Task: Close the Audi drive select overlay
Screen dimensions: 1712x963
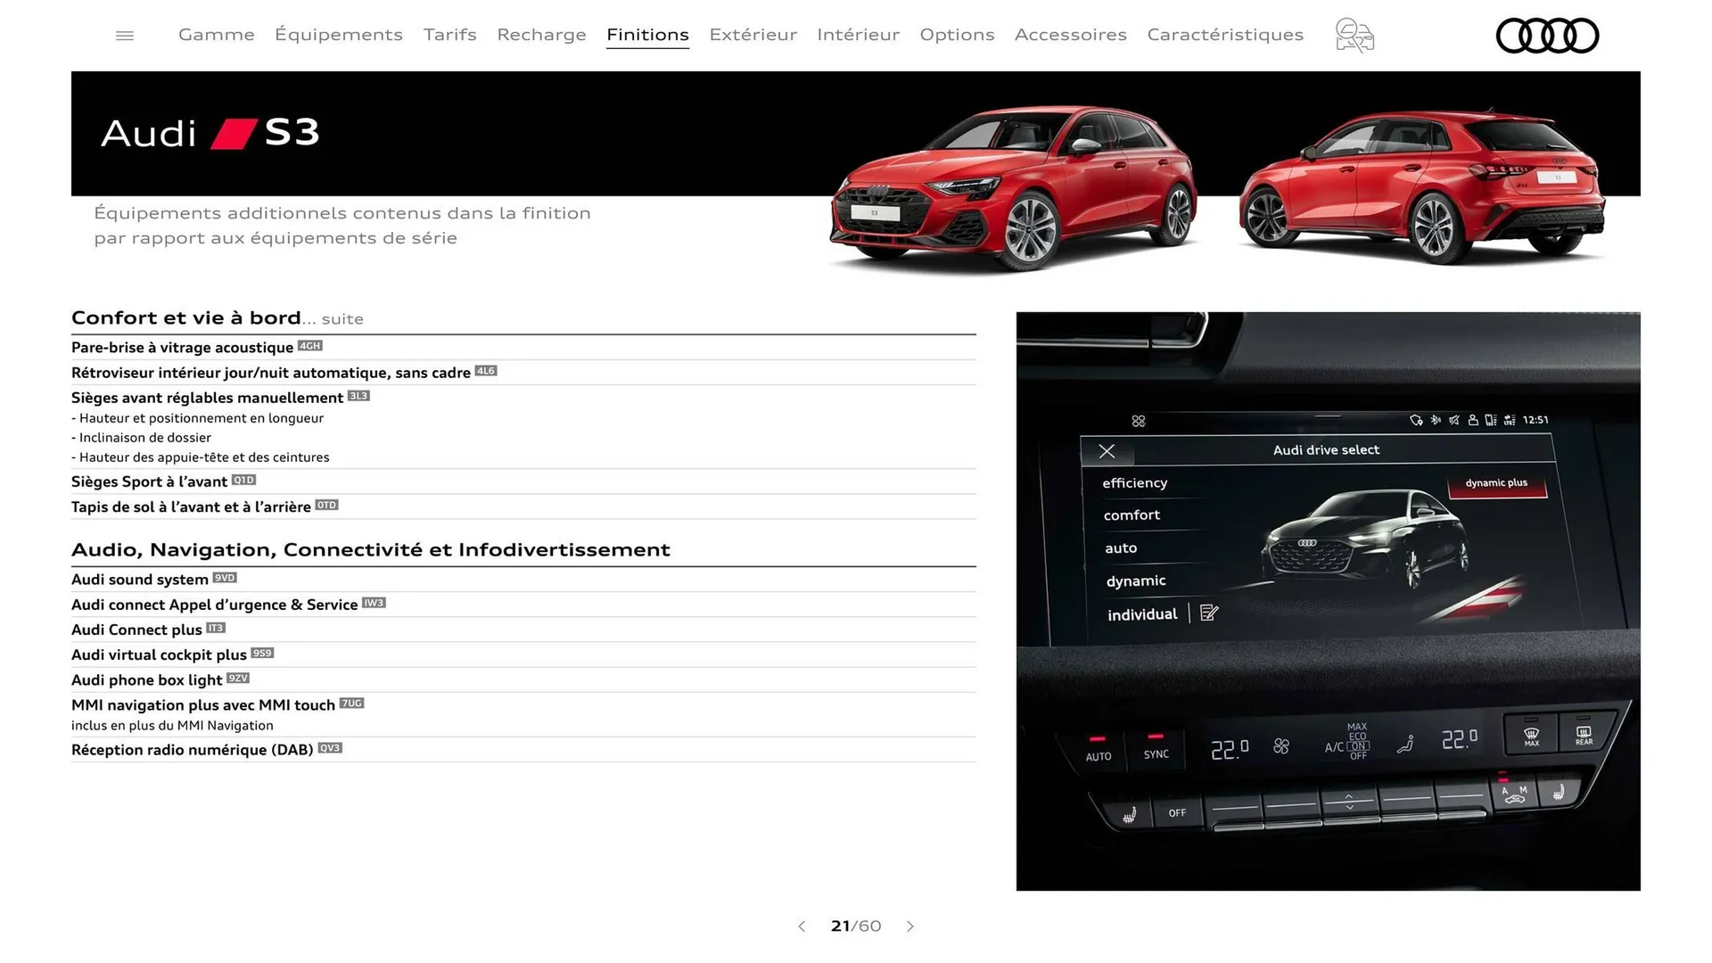Action: (x=1107, y=451)
